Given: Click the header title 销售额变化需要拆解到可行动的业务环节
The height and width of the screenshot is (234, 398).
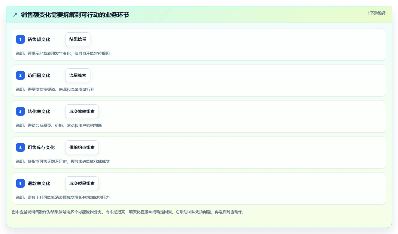Looking at the screenshot, I should [75, 15].
